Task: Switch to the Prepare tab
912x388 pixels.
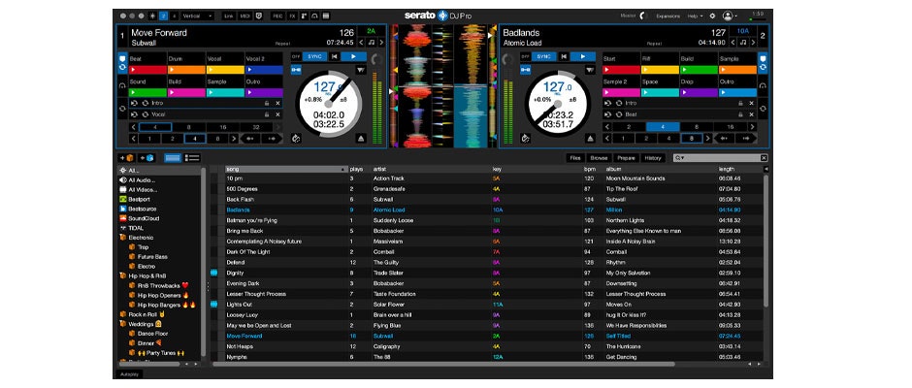Action: [626, 157]
